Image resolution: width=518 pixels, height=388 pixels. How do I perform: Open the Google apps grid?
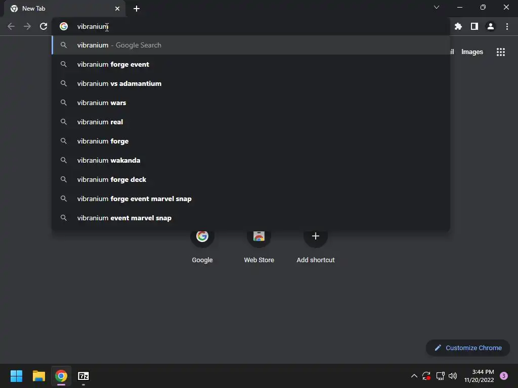pos(500,52)
